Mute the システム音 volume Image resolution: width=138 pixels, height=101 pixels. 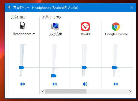(x=55, y=84)
